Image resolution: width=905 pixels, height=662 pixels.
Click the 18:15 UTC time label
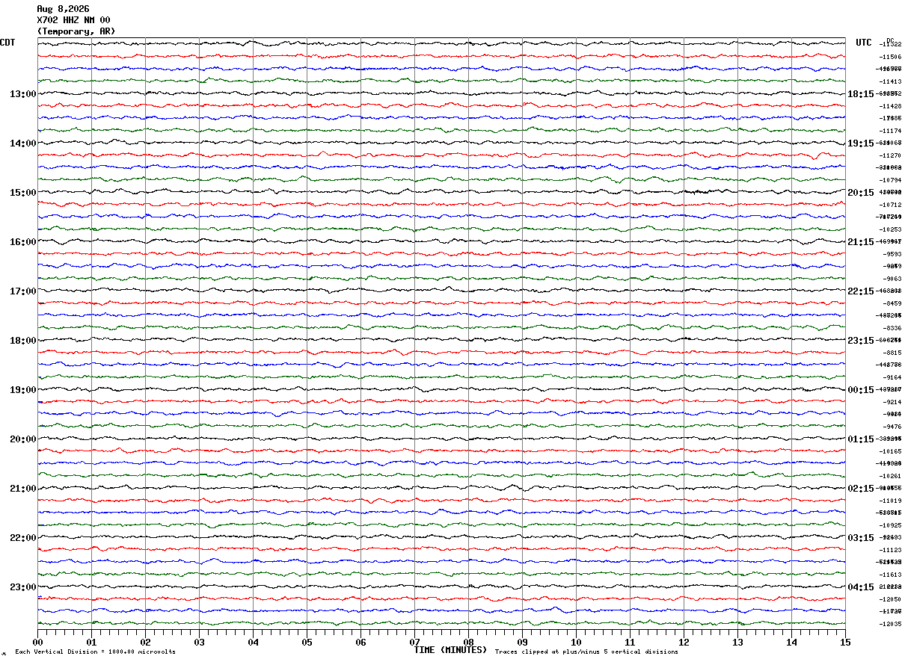(860, 94)
